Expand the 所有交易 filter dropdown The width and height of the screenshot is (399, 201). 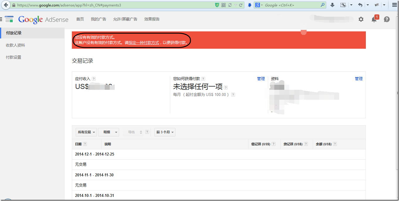click(86, 132)
